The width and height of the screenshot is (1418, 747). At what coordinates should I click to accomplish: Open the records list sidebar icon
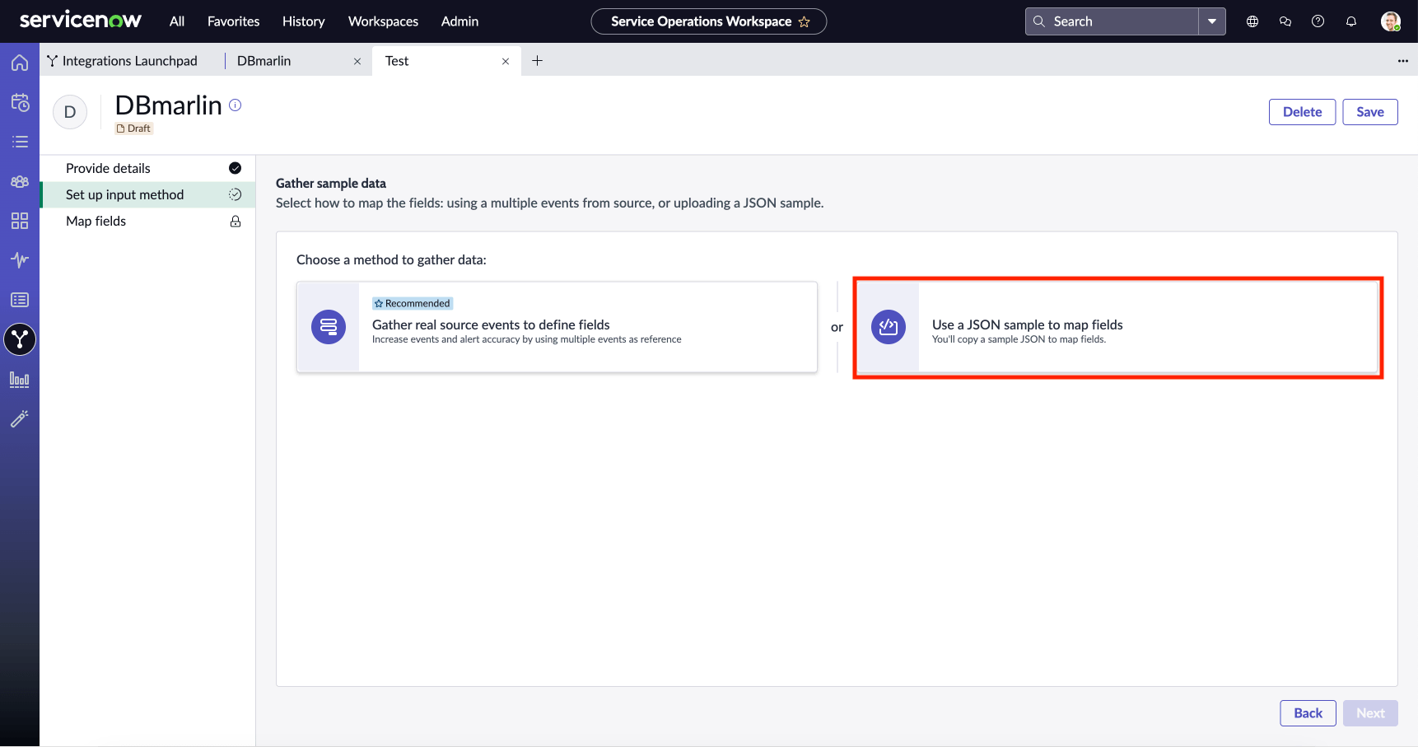(x=20, y=300)
